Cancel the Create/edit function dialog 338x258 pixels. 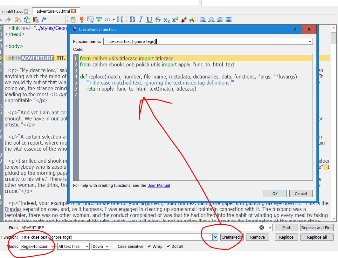(x=301, y=193)
